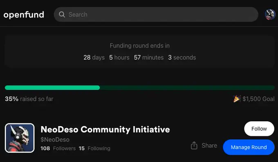Click the magnifier icon in search bar
Viewport: 278px width, 162px height.
(62, 15)
